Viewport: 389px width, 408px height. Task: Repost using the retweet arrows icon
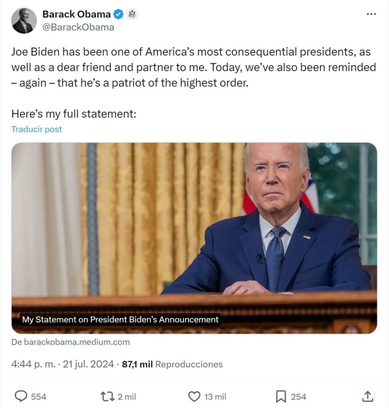pyautogui.click(x=108, y=396)
